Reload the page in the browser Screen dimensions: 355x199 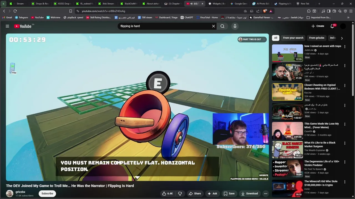coord(15,11)
